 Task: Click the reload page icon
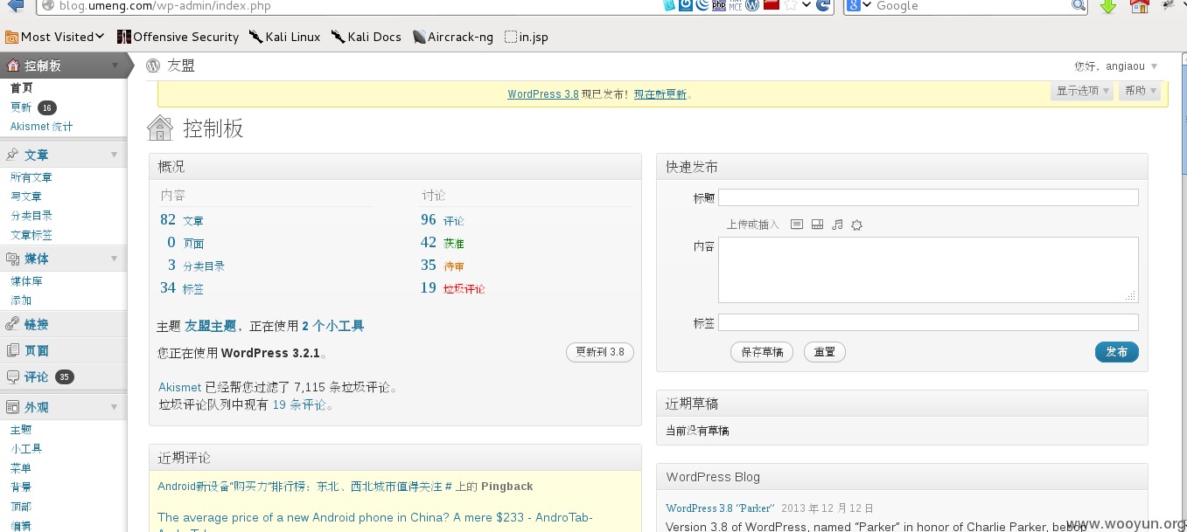[823, 5]
